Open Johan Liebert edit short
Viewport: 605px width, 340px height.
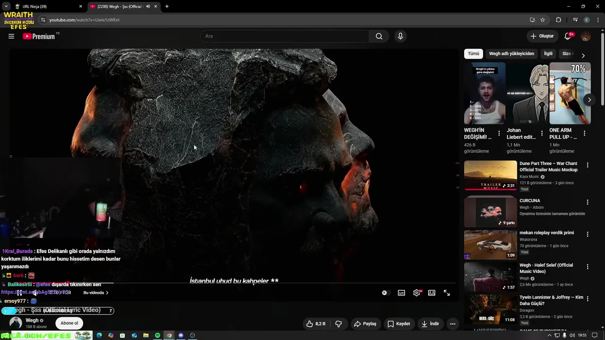tap(527, 93)
